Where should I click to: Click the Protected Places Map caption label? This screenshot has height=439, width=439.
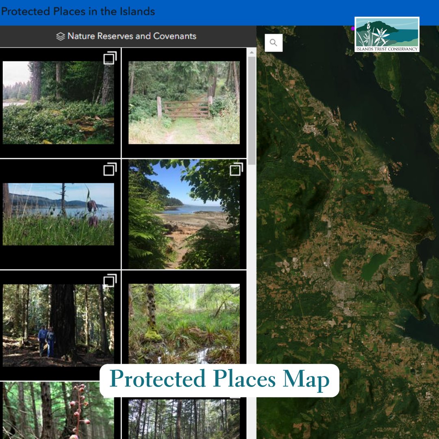(x=219, y=380)
